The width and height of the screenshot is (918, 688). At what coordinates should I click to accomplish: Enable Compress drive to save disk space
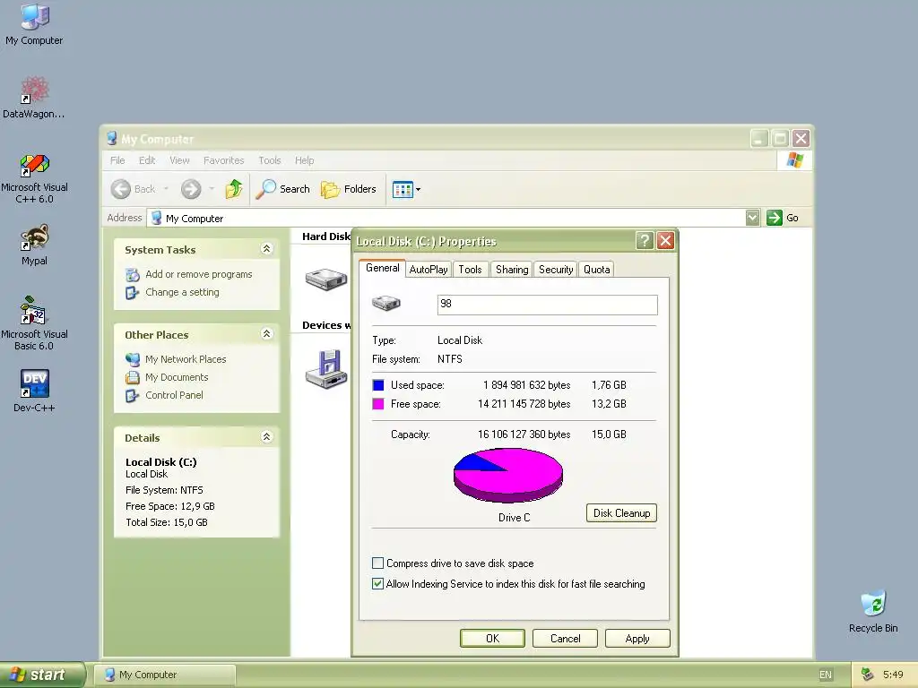pos(378,563)
